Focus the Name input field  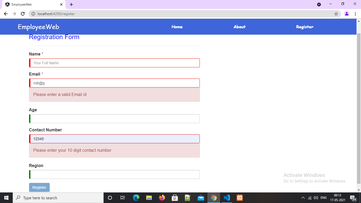[114, 63]
